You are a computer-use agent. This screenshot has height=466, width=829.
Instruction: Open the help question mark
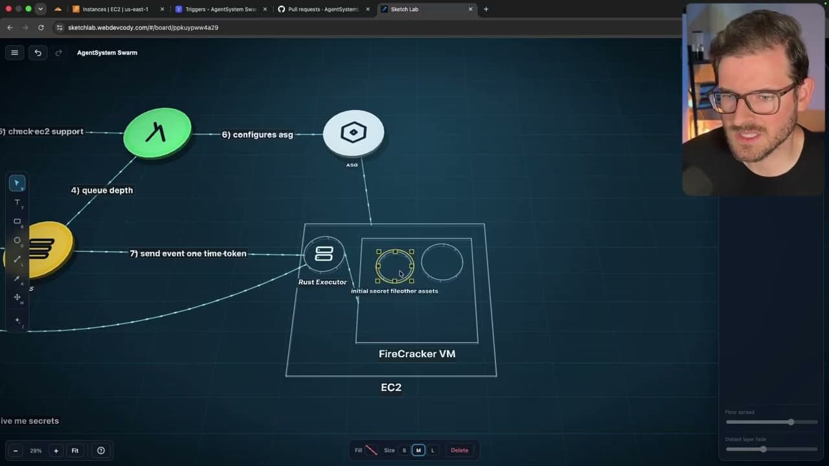pos(101,450)
